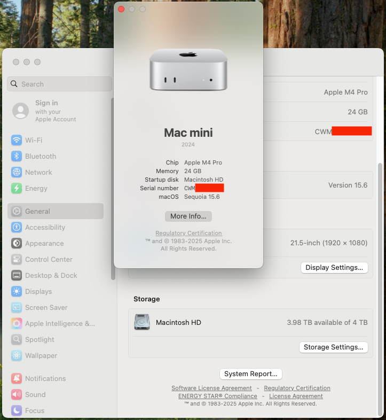Click the Search field in sidebar
386x420 pixels.
pos(60,84)
